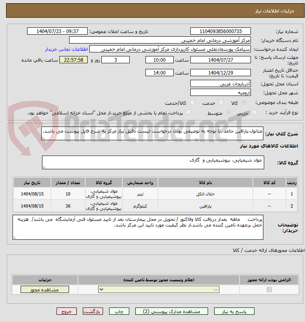Click the goods group textbox

tap(153, 162)
